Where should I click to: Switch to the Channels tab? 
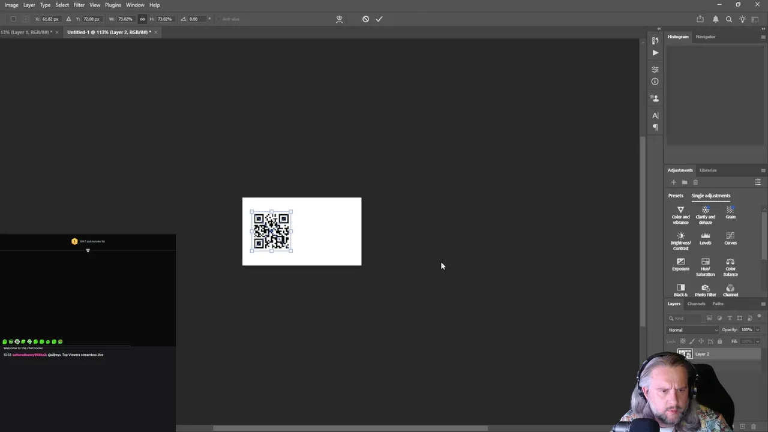tap(696, 304)
